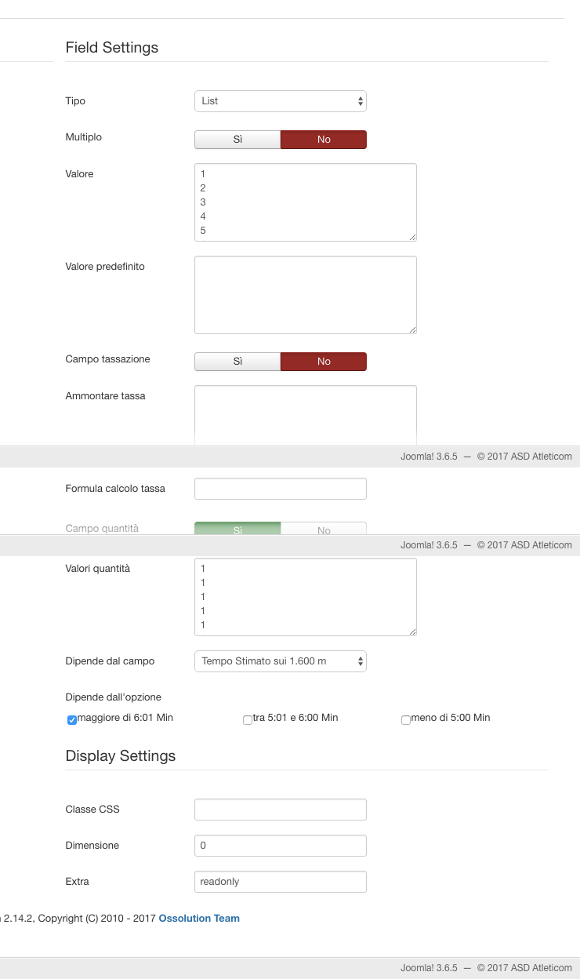Expand the Dipende dal campo dropdown
This screenshot has width=580, height=979.
coord(280,661)
